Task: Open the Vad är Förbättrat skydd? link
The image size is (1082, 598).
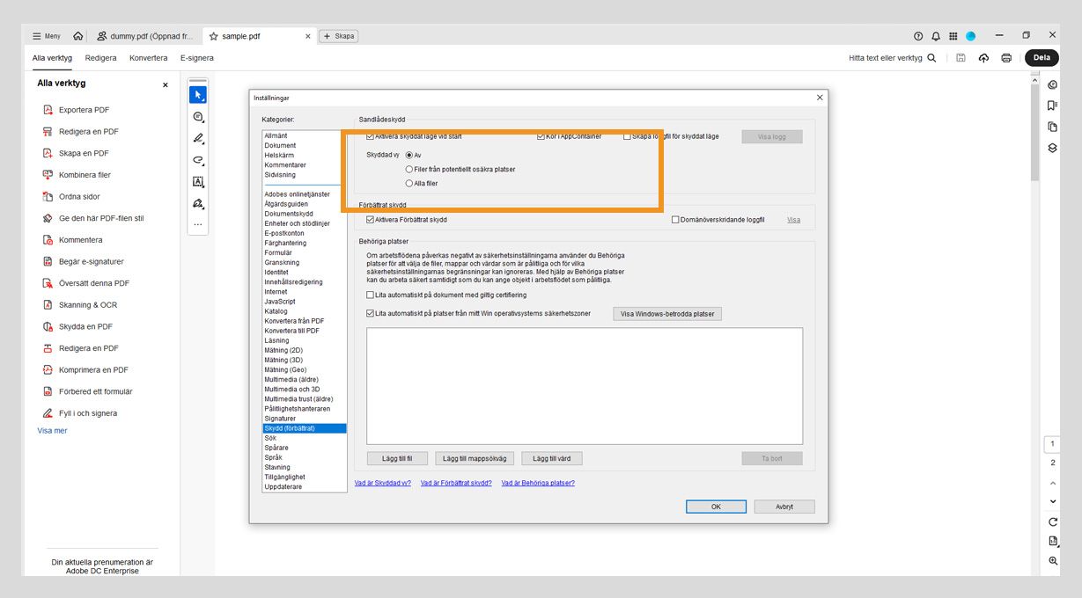Action: pyautogui.click(x=456, y=483)
